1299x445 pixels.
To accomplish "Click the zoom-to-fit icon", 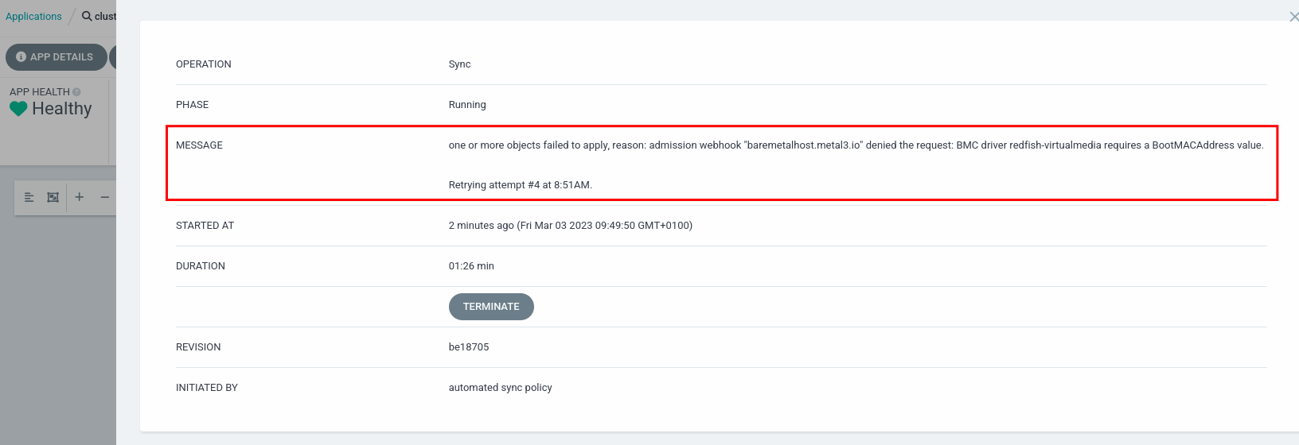I will click(53, 197).
